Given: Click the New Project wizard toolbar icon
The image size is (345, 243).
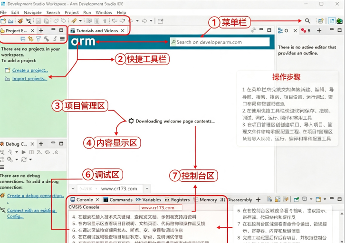Looking at the screenshot, I should (3, 21).
